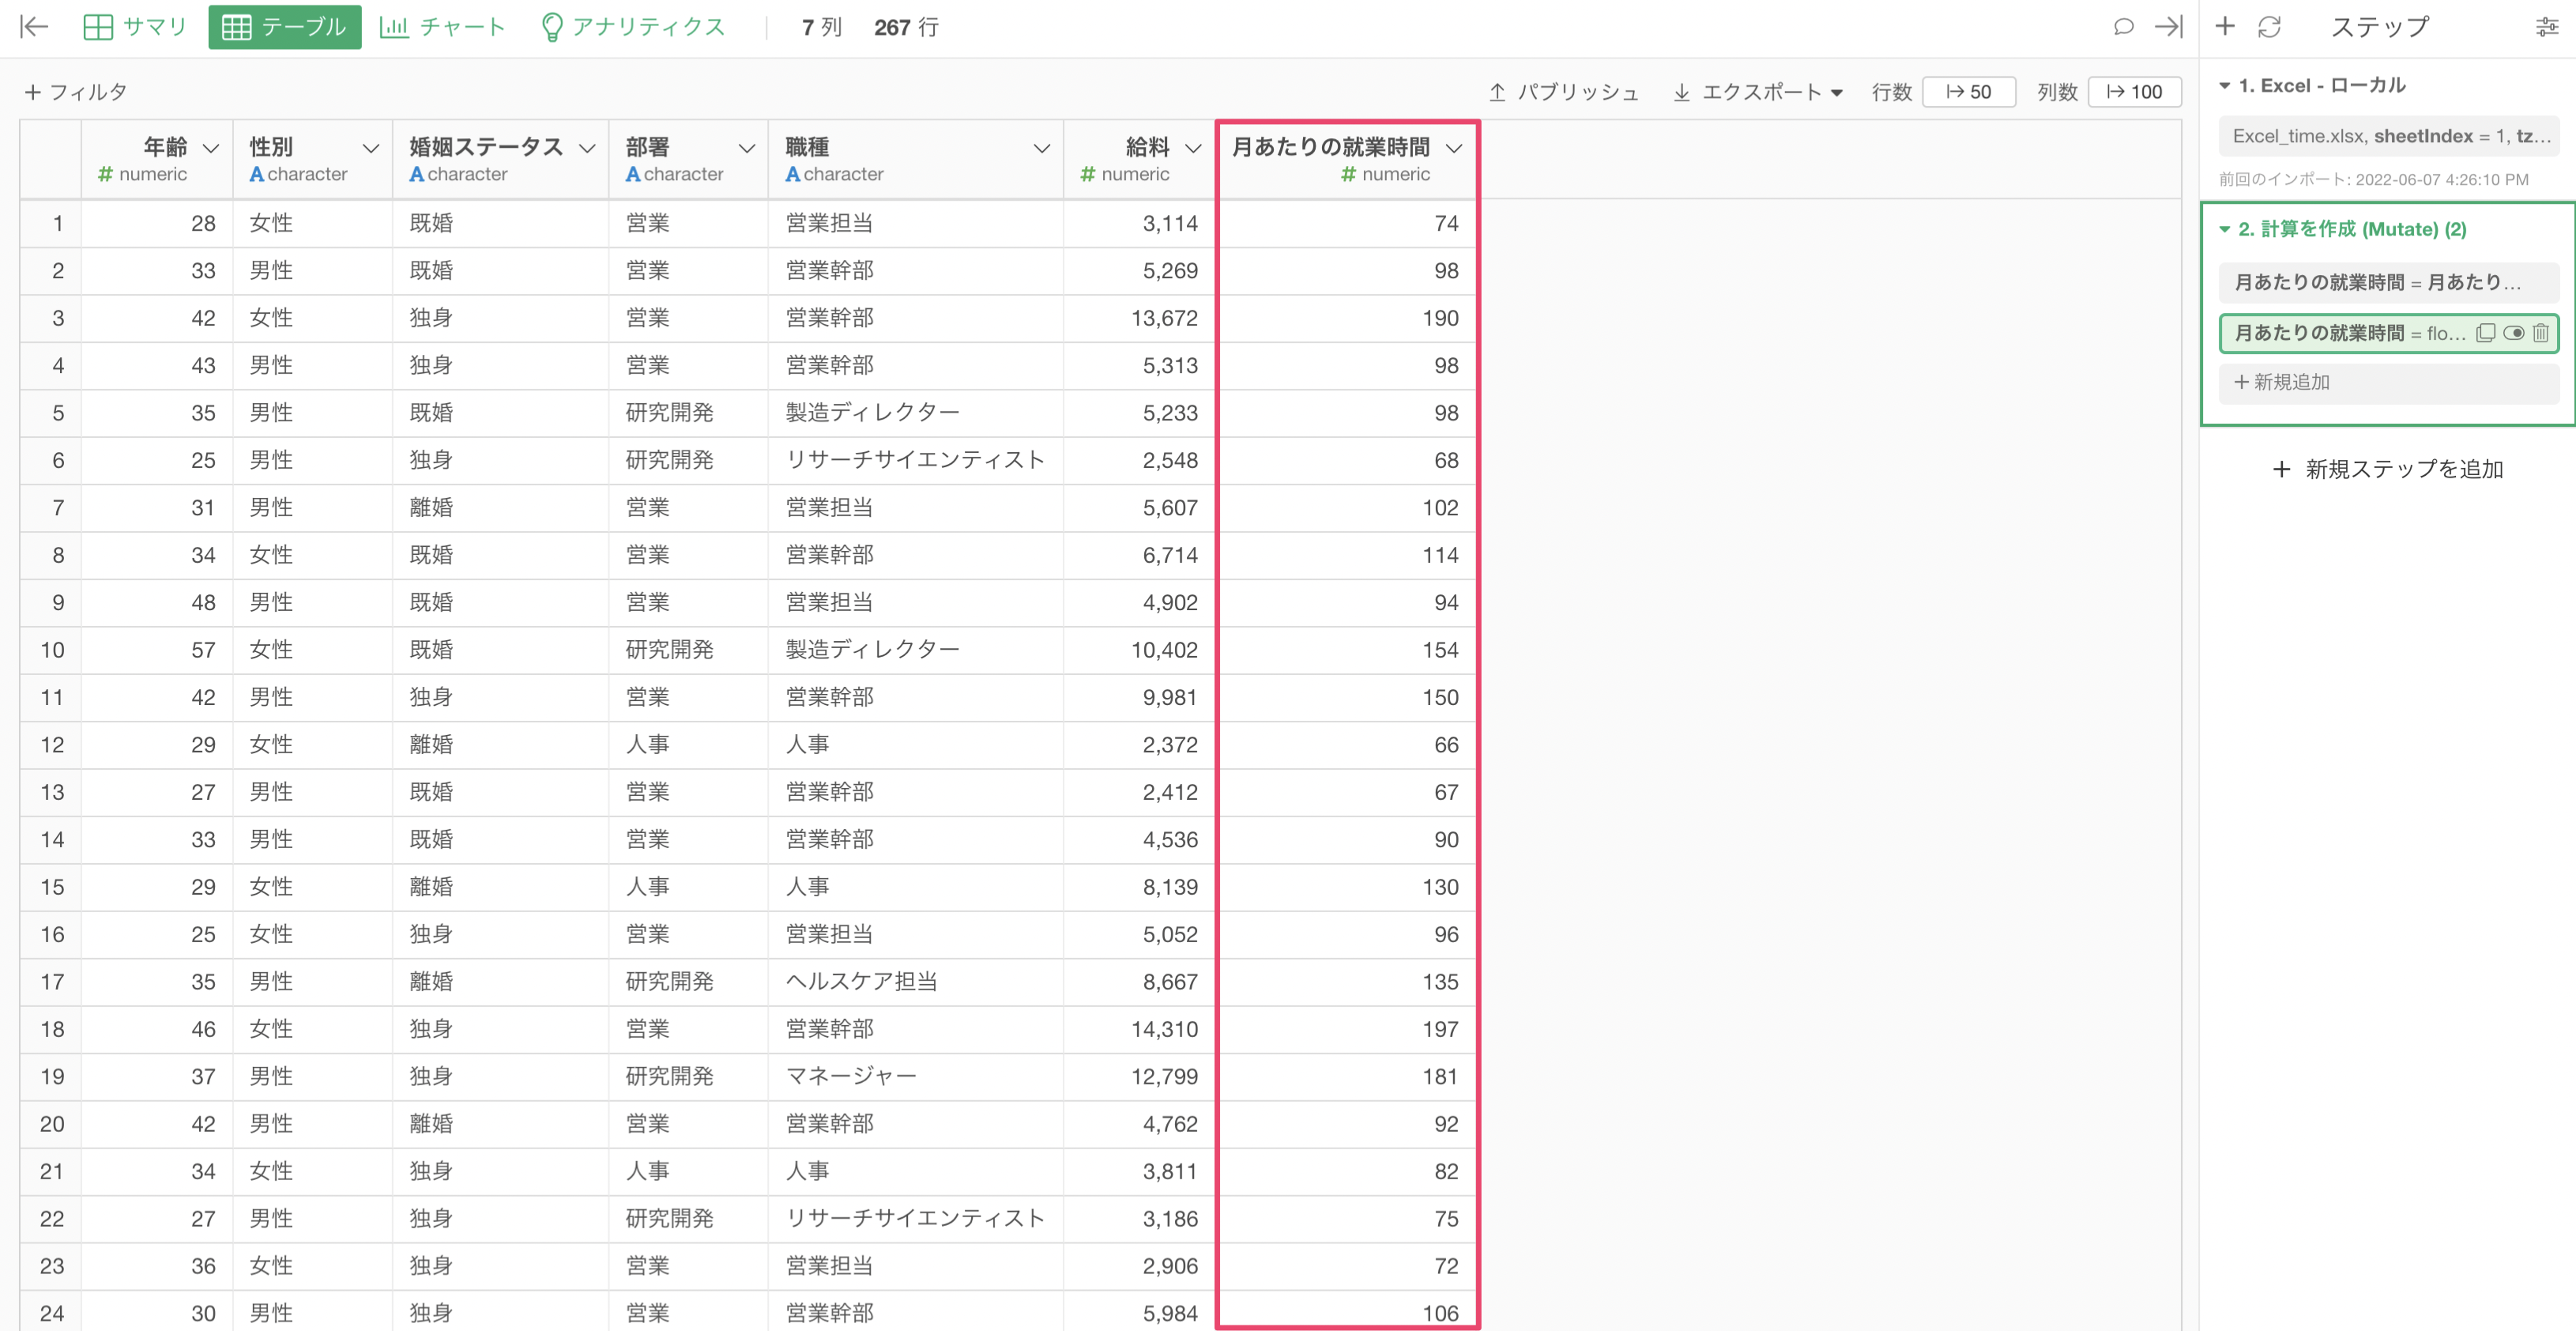Click the 職種 character type icon

[x=793, y=174]
